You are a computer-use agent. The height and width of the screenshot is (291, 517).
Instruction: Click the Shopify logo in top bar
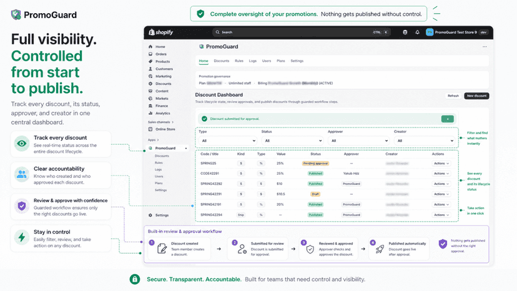tap(161, 32)
